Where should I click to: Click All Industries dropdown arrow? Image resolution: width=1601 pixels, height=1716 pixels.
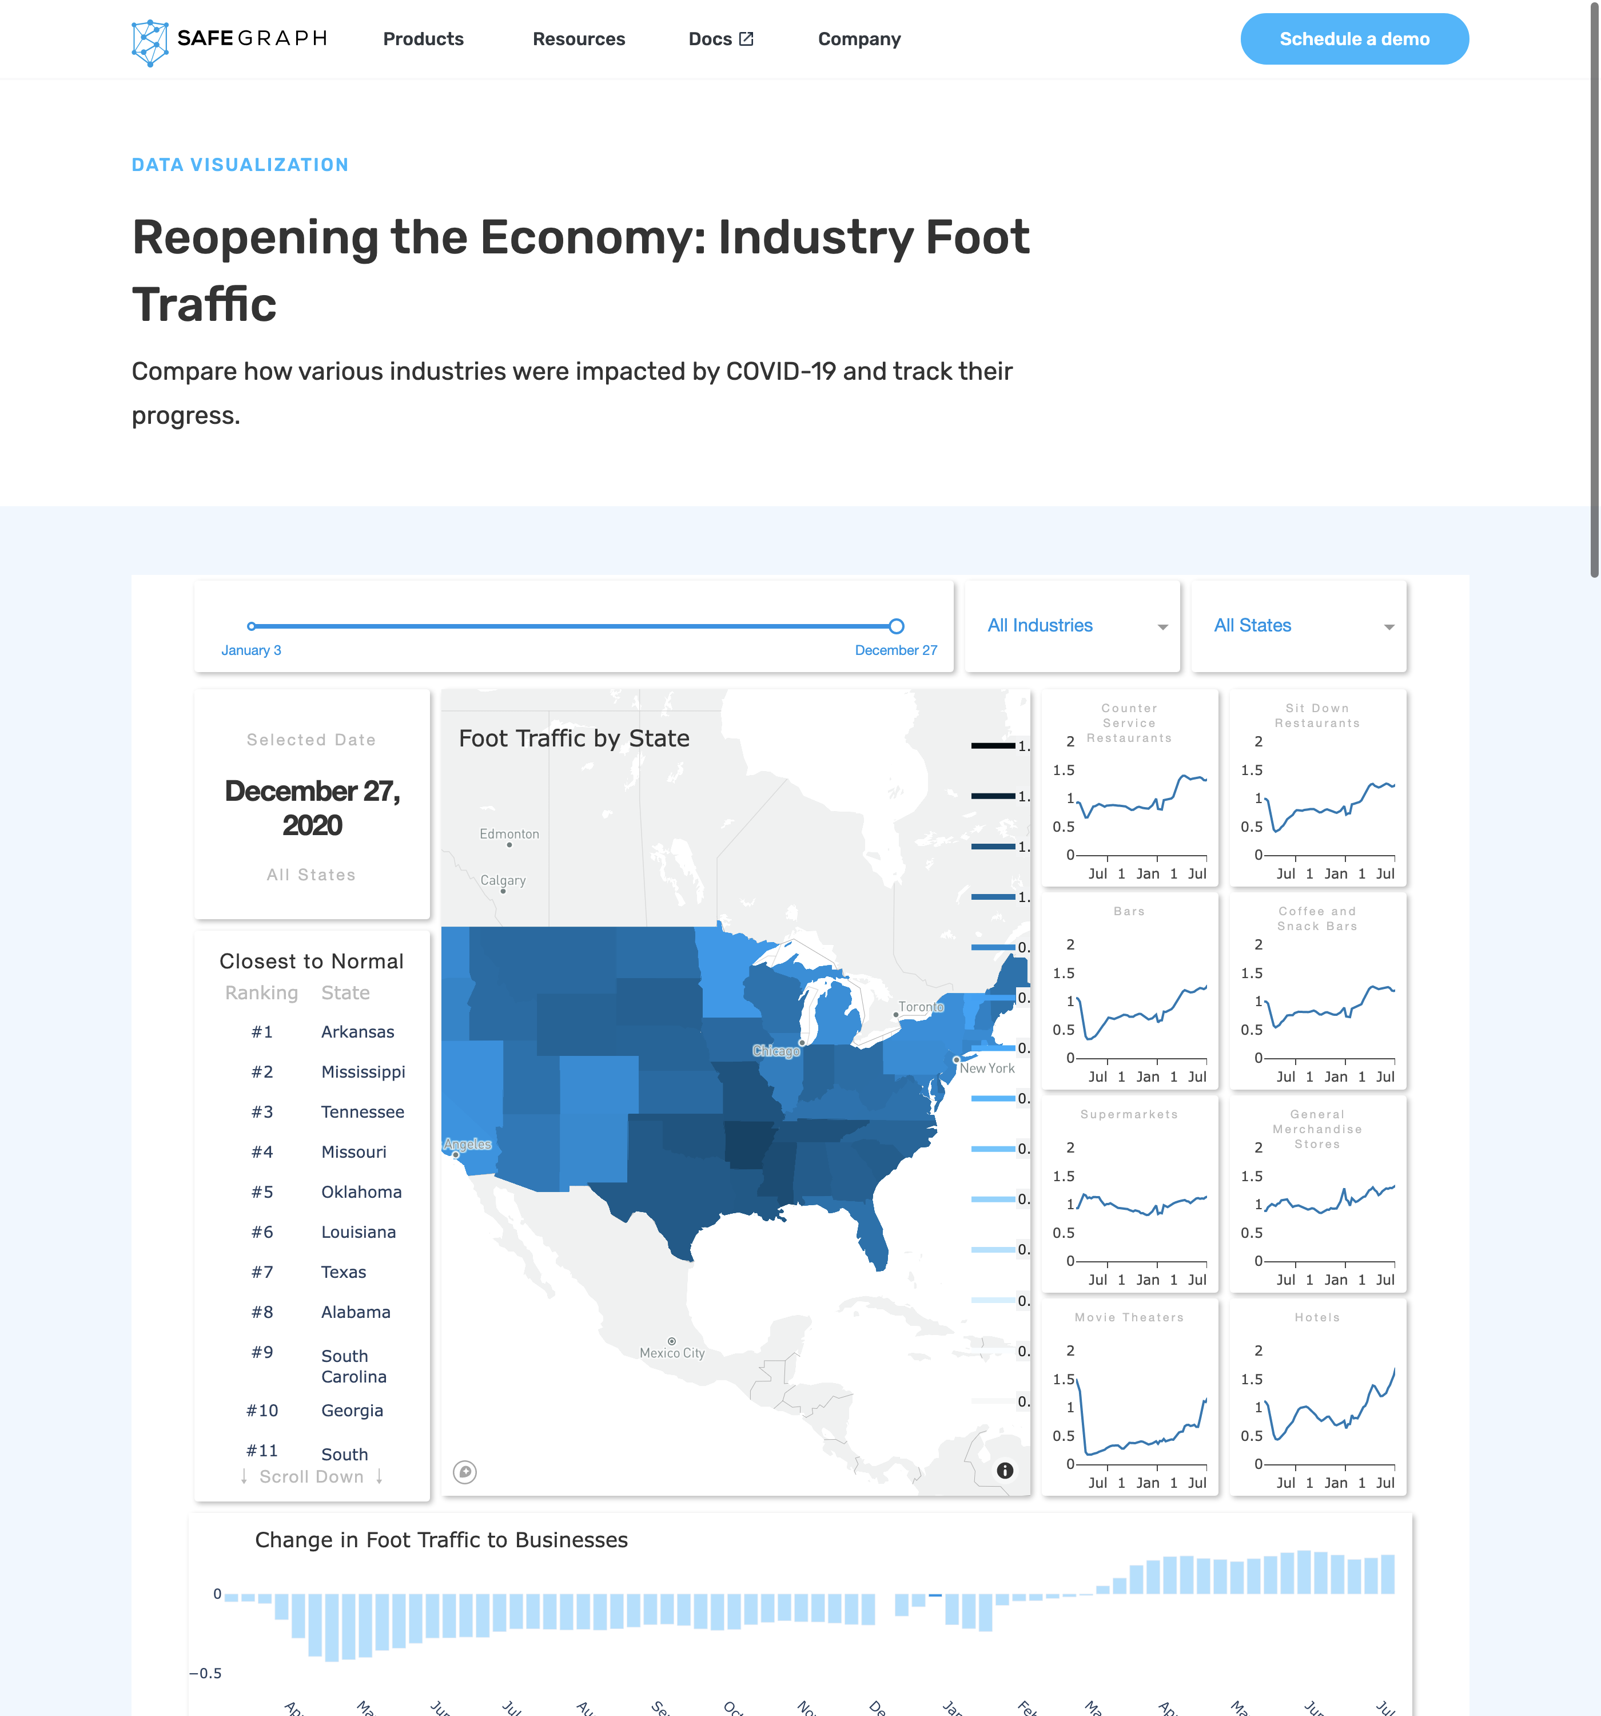pos(1162,627)
